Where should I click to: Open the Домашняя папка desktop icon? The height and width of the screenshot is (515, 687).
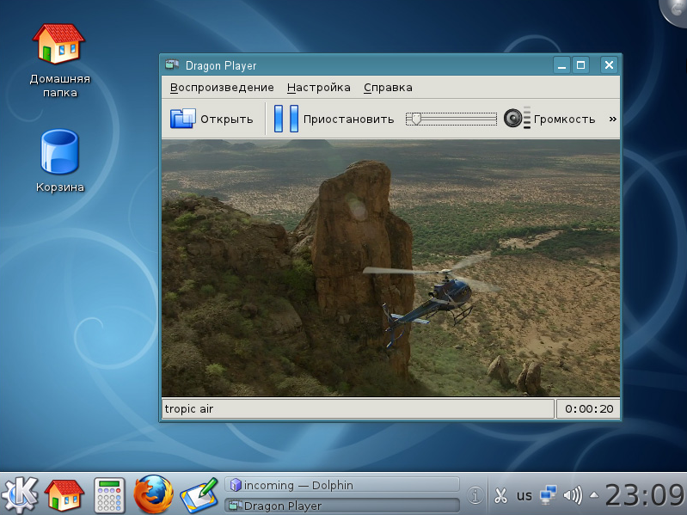59,60
